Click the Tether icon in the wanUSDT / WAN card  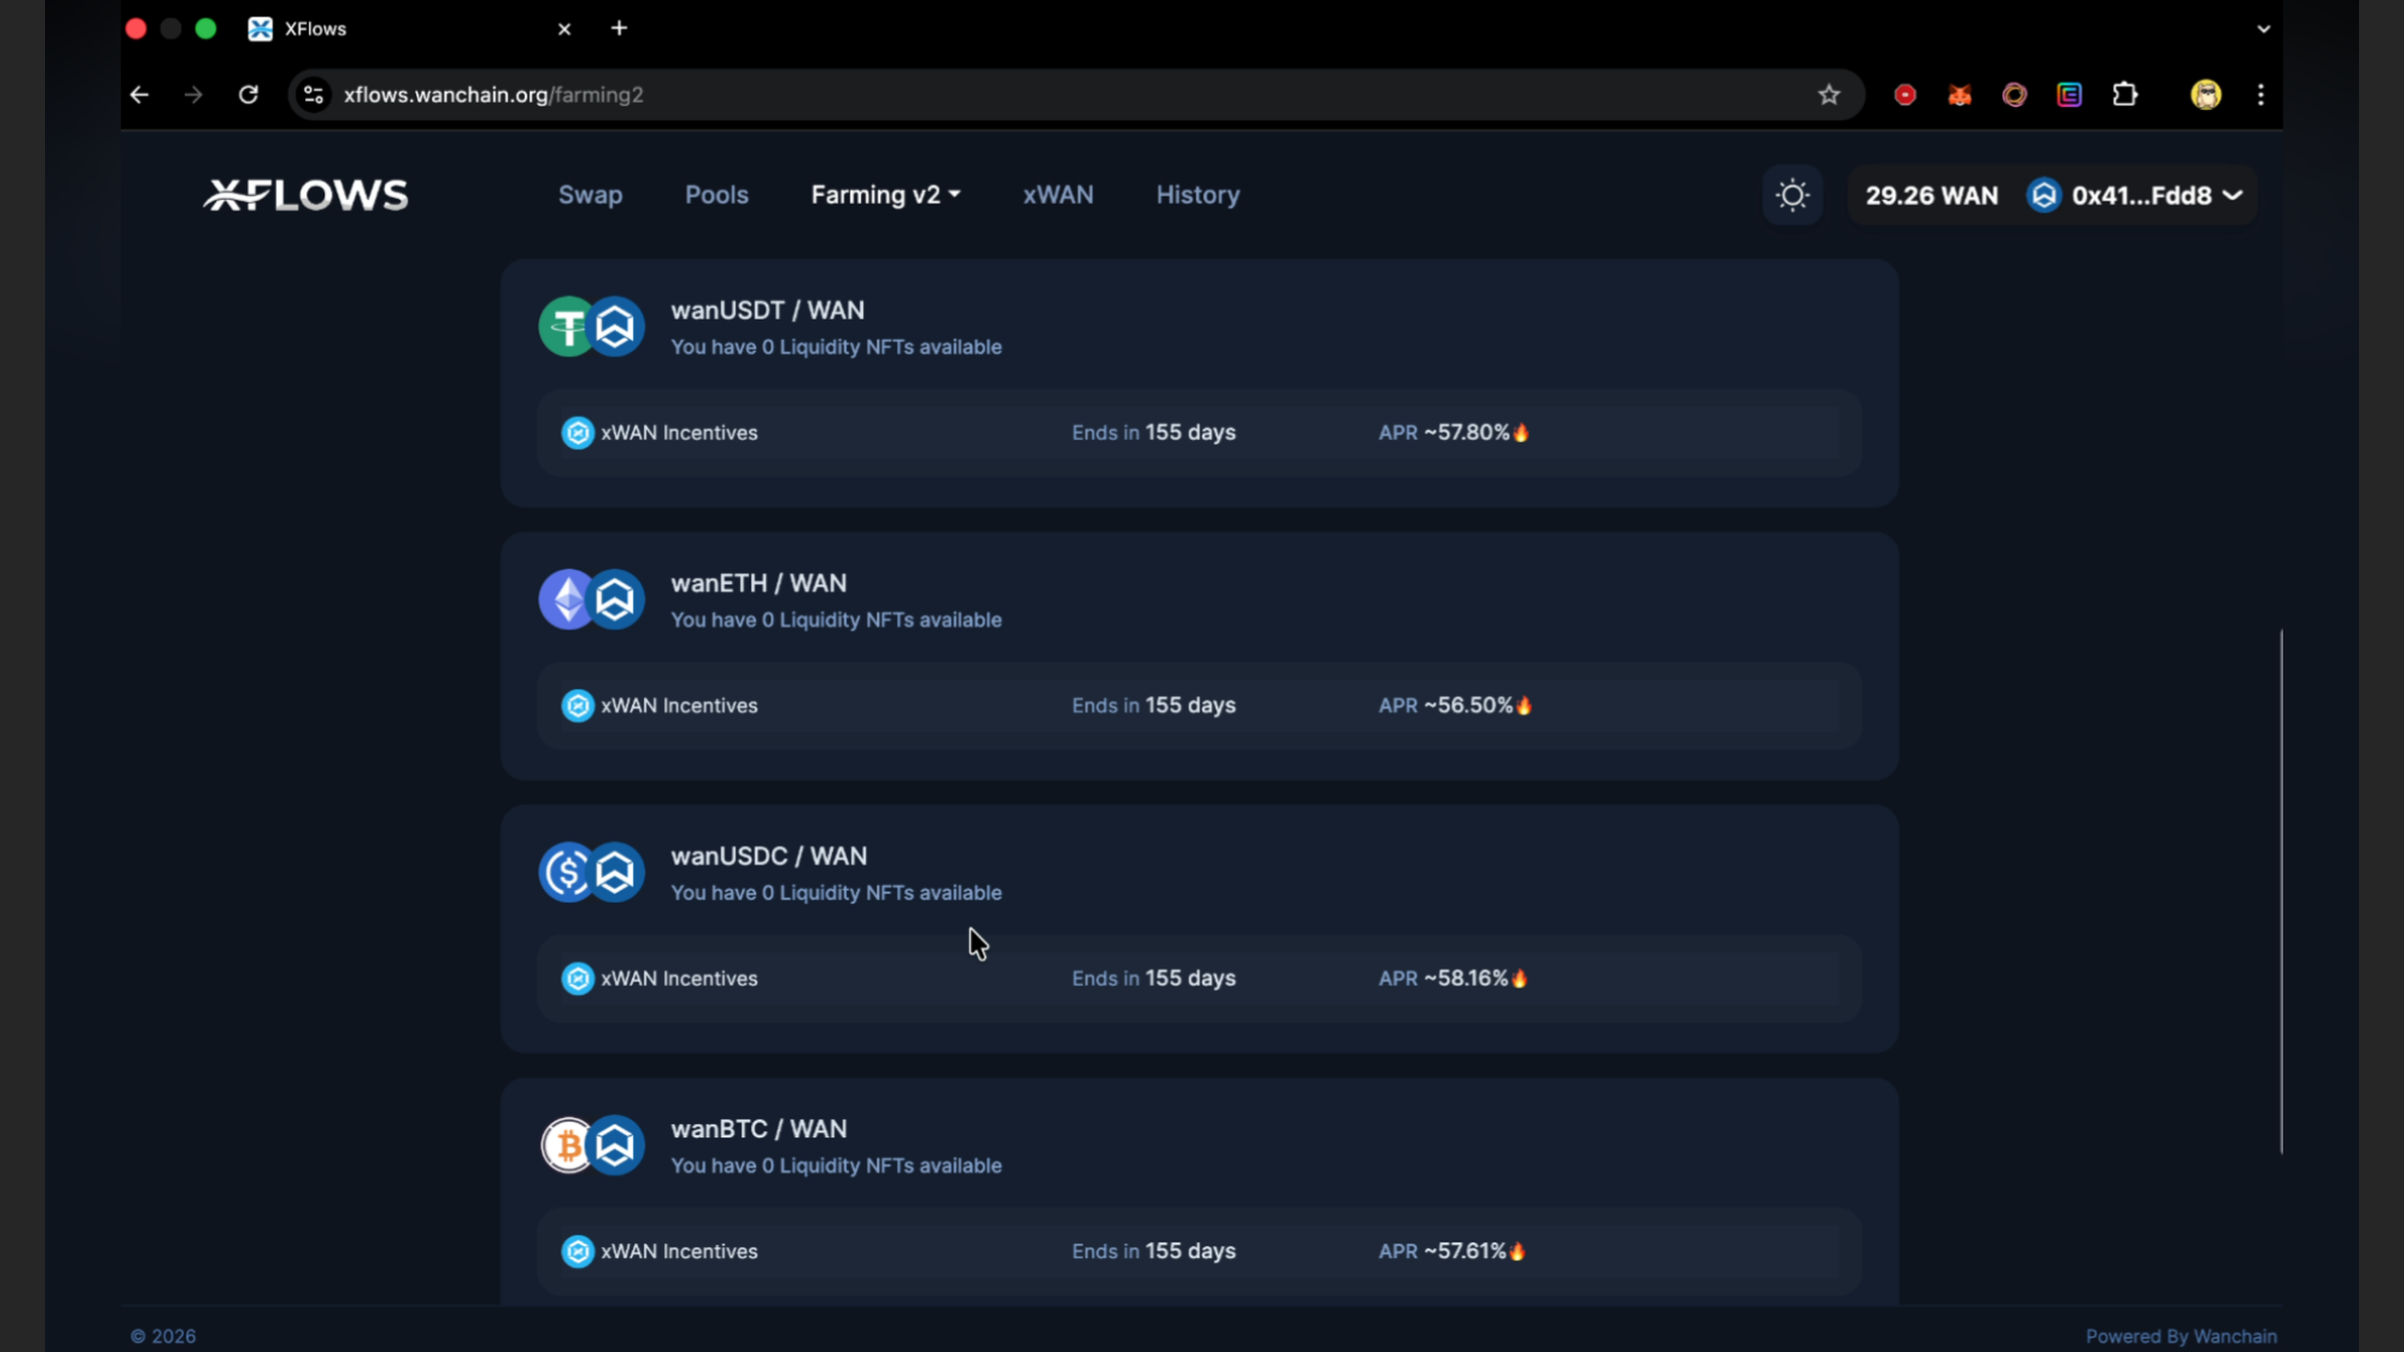coord(565,327)
